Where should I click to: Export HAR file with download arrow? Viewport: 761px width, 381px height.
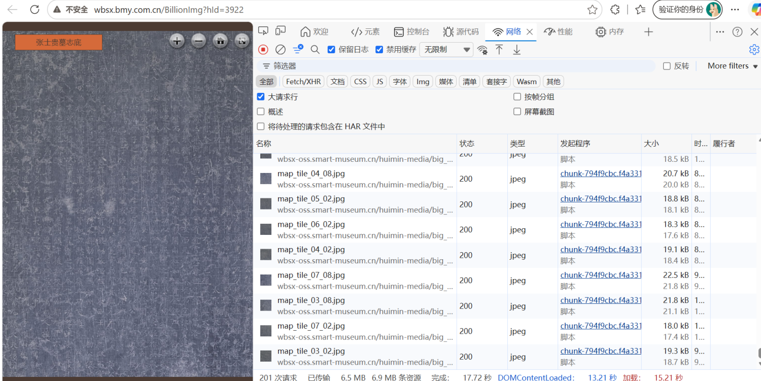tap(516, 50)
